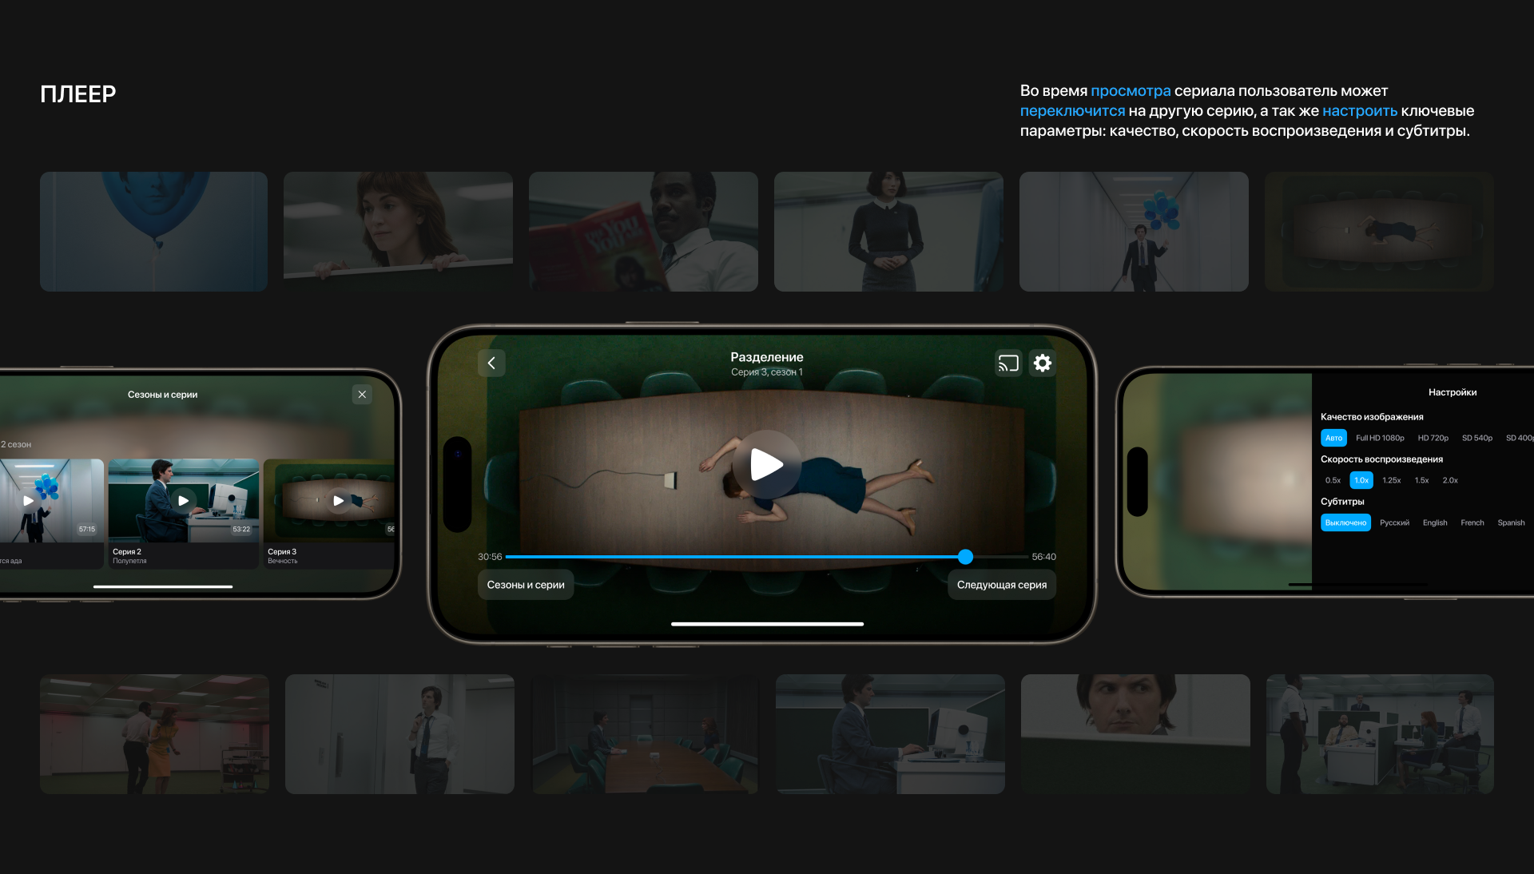The height and width of the screenshot is (874, 1534).
Task: Open Сезоны и серии from the player
Action: pyautogui.click(x=525, y=585)
